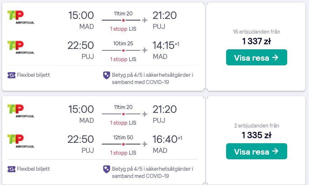Click flexible ticket icon in first card
The height and width of the screenshot is (185, 309).
[11, 75]
